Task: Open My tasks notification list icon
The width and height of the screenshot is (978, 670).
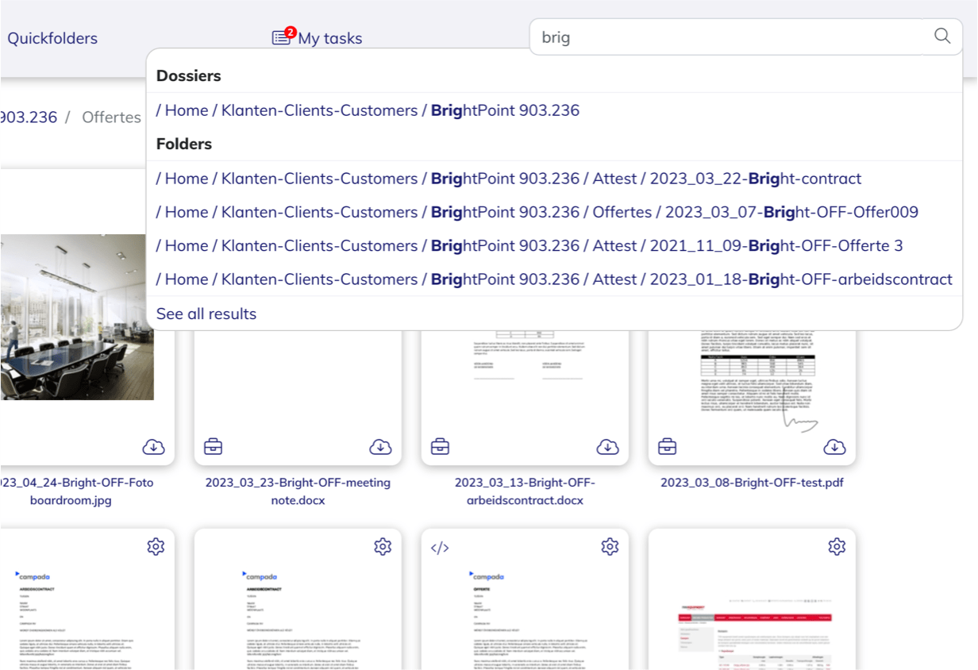Action: tap(282, 38)
